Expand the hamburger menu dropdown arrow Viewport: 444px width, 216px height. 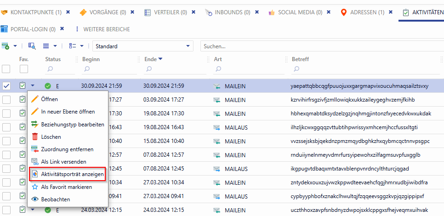tap(55, 46)
